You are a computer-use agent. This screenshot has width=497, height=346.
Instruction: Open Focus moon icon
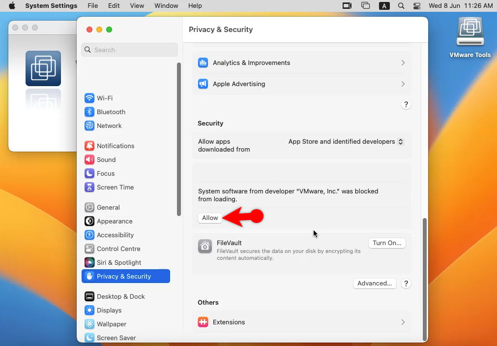pyautogui.click(x=89, y=173)
